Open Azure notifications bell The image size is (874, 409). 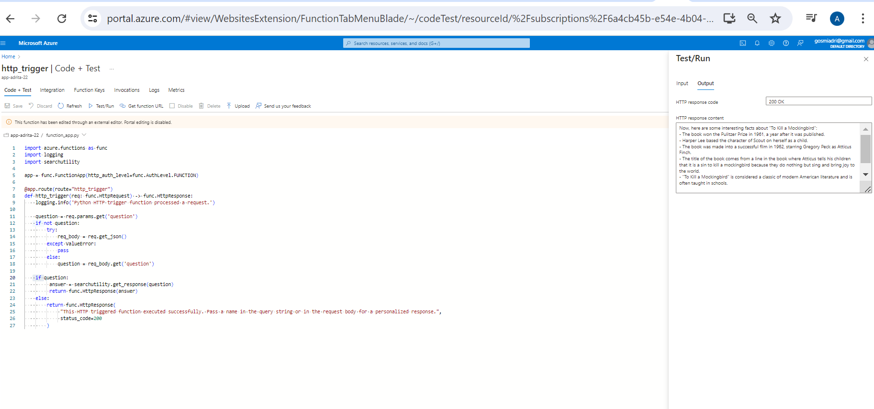(x=757, y=43)
